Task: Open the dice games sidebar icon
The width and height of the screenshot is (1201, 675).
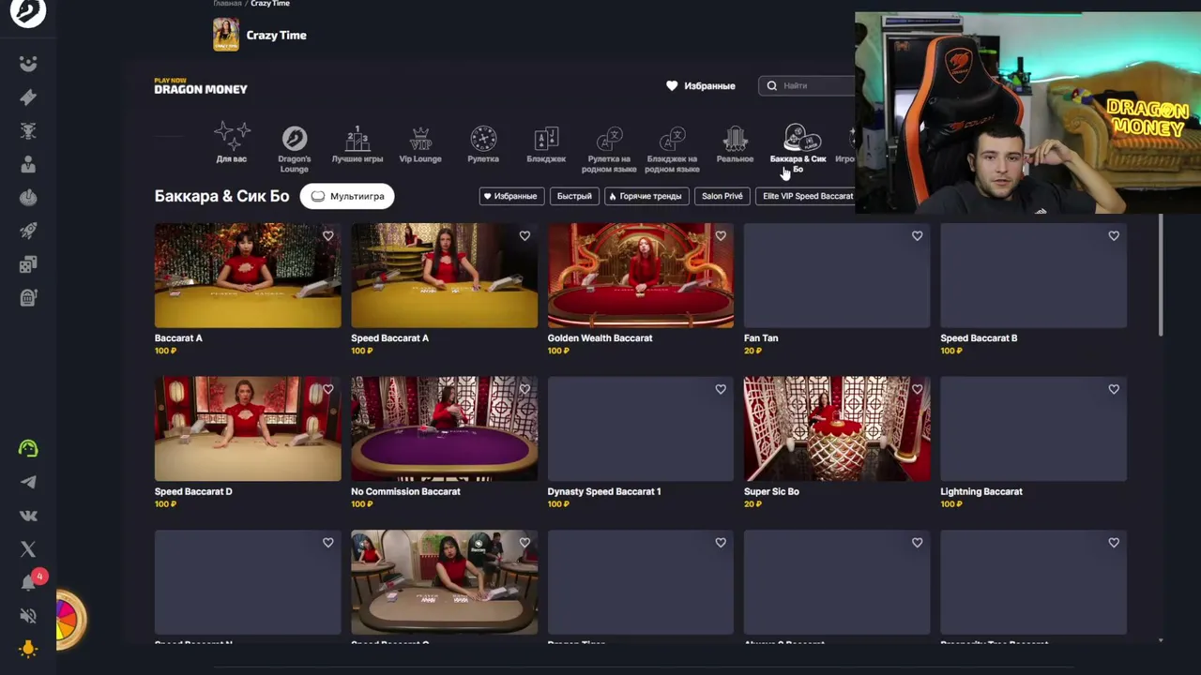Action: tap(28, 265)
